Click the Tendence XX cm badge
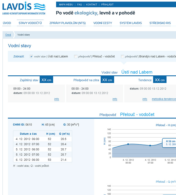 (160, 79)
